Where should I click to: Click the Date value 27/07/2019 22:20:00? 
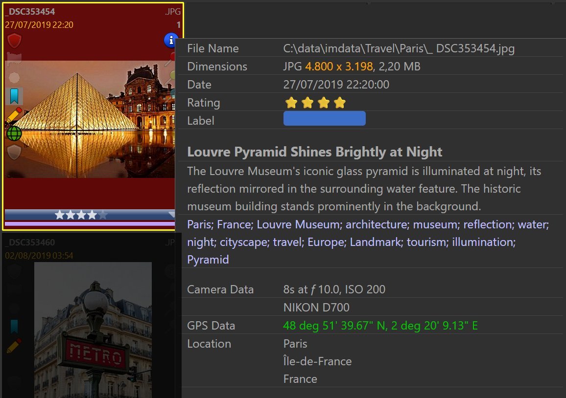pyautogui.click(x=336, y=85)
